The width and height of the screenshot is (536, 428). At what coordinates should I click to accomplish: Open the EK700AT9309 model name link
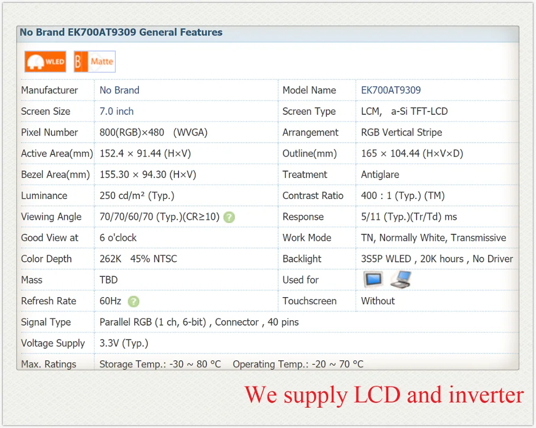(x=391, y=90)
